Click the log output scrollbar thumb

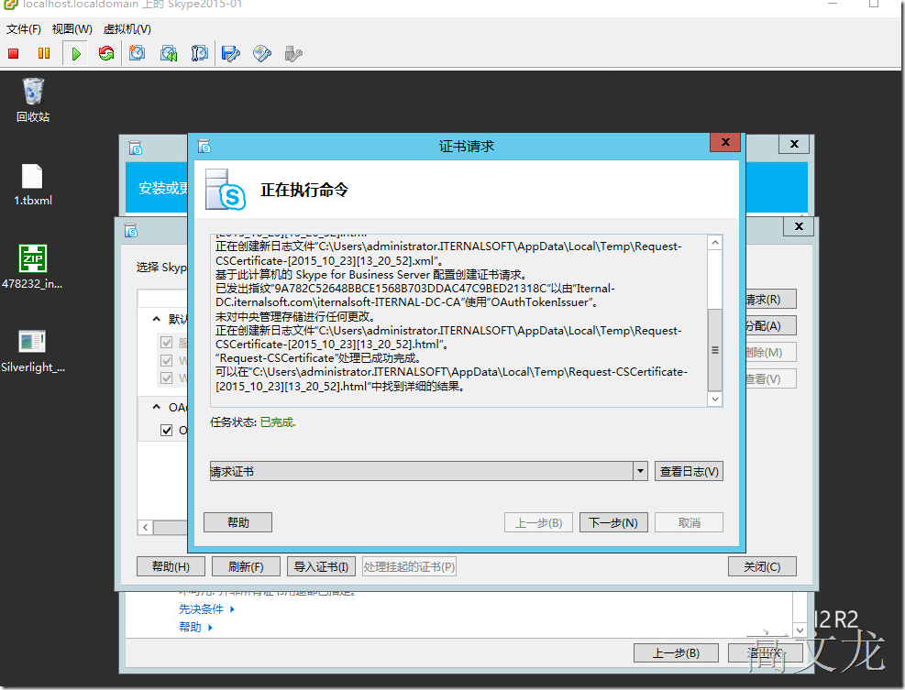click(714, 350)
